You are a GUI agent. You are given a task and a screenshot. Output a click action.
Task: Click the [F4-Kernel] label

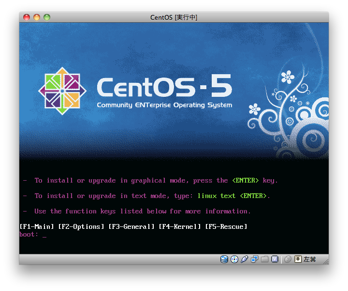[x=180, y=226]
